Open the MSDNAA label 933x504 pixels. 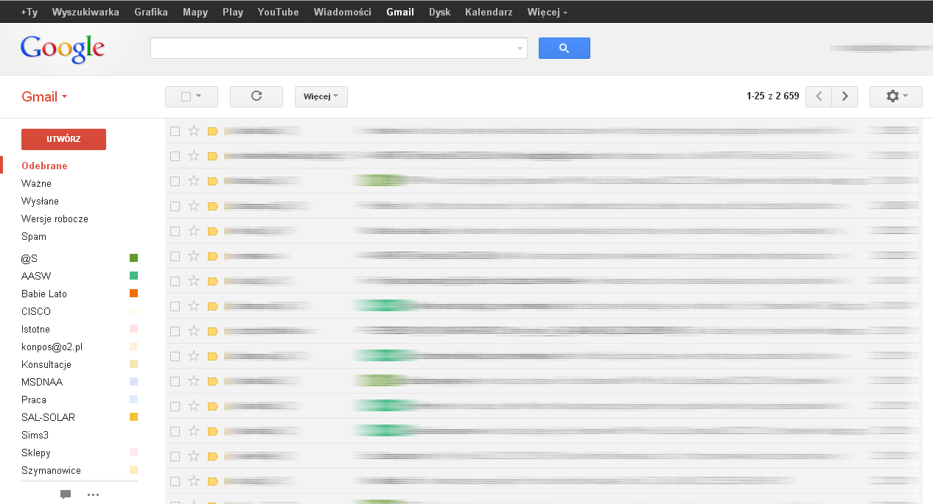point(42,382)
